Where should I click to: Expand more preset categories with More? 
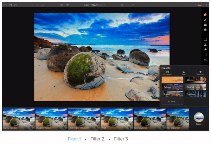pos(172,102)
